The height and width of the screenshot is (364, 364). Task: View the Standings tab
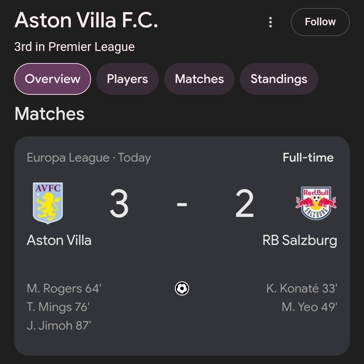[279, 79]
